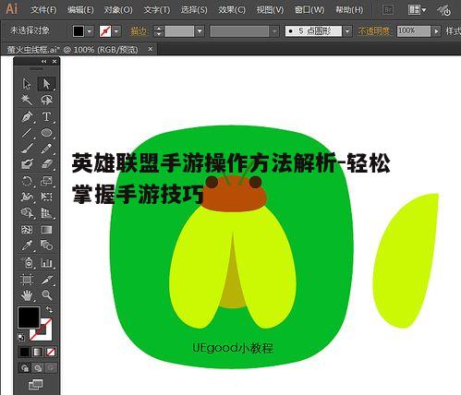The height and width of the screenshot is (395, 461).
Task: Select the Scale tool
Action: pyautogui.click(x=46, y=181)
